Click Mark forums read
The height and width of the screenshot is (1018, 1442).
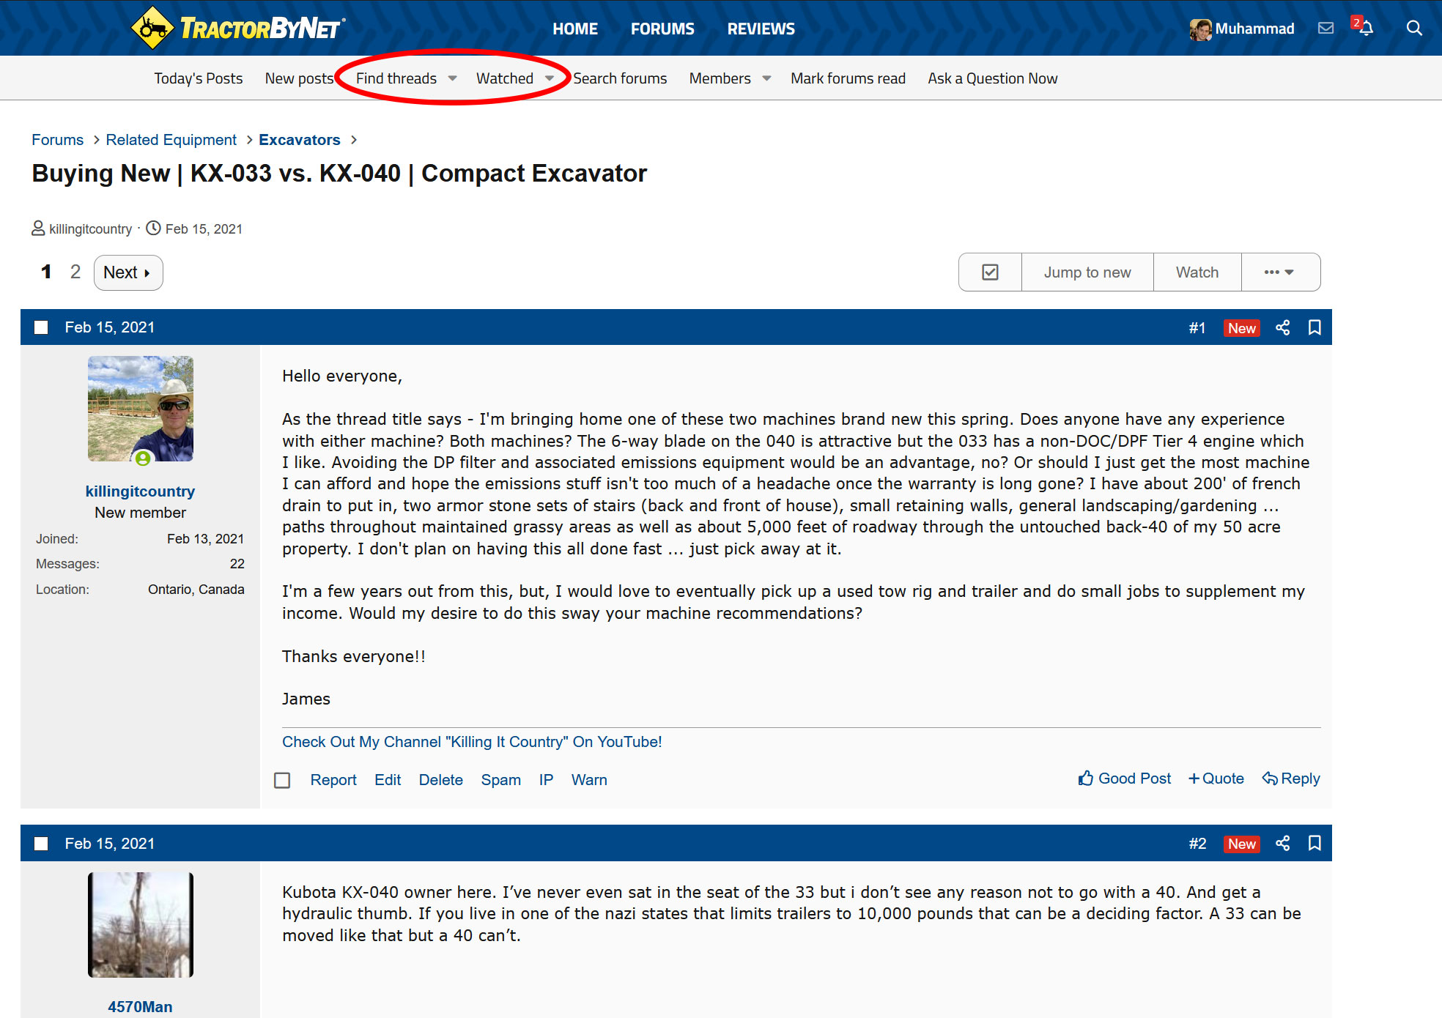pyautogui.click(x=848, y=78)
